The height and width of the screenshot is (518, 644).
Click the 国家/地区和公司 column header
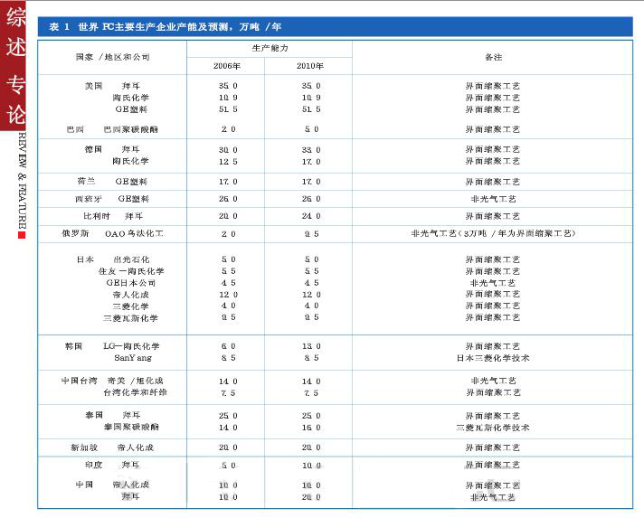112,56
